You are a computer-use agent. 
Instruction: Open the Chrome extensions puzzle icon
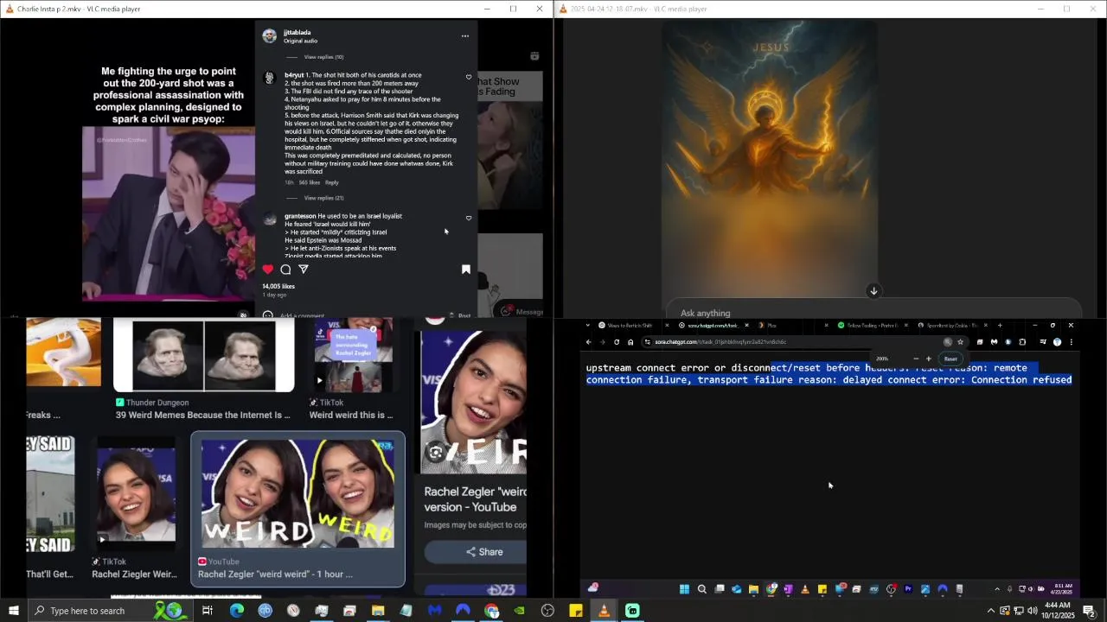pos(1022,342)
